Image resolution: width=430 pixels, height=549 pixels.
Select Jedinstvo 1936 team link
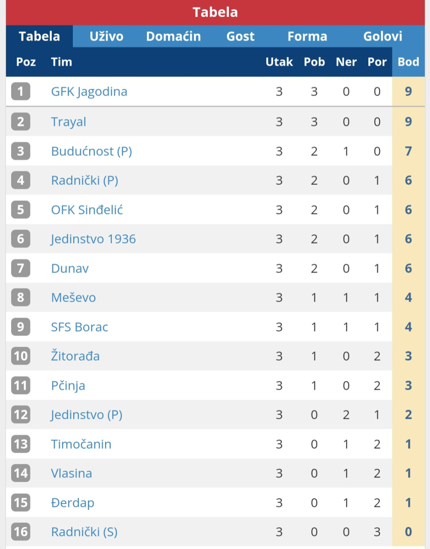93,239
